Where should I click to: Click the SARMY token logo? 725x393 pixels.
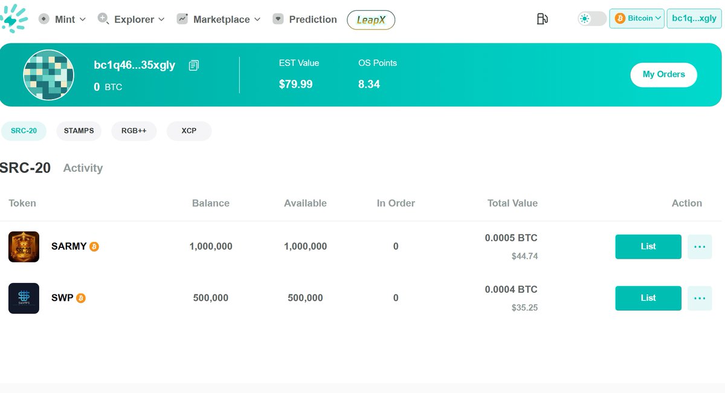[24, 247]
